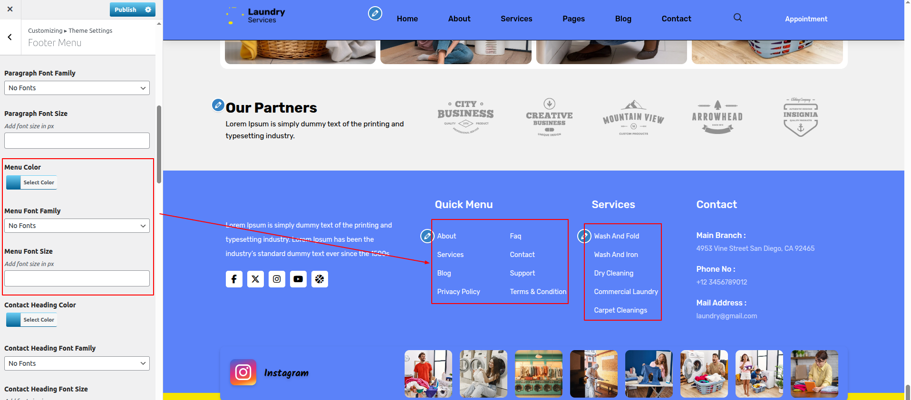Go back with the left chevron arrow
The height and width of the screenshot is (400, 911).
(10, 37)
